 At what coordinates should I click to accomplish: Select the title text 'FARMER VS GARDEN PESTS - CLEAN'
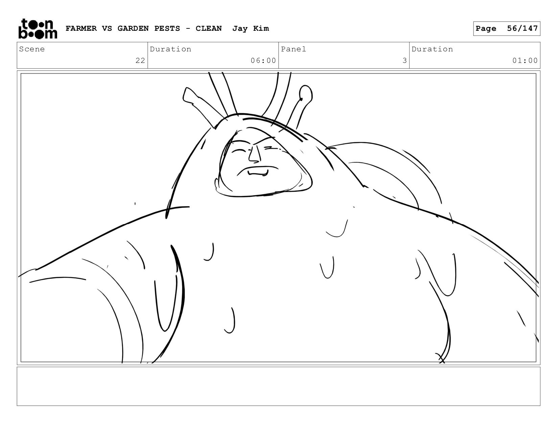pyautogui.click(x=144, y=28)
